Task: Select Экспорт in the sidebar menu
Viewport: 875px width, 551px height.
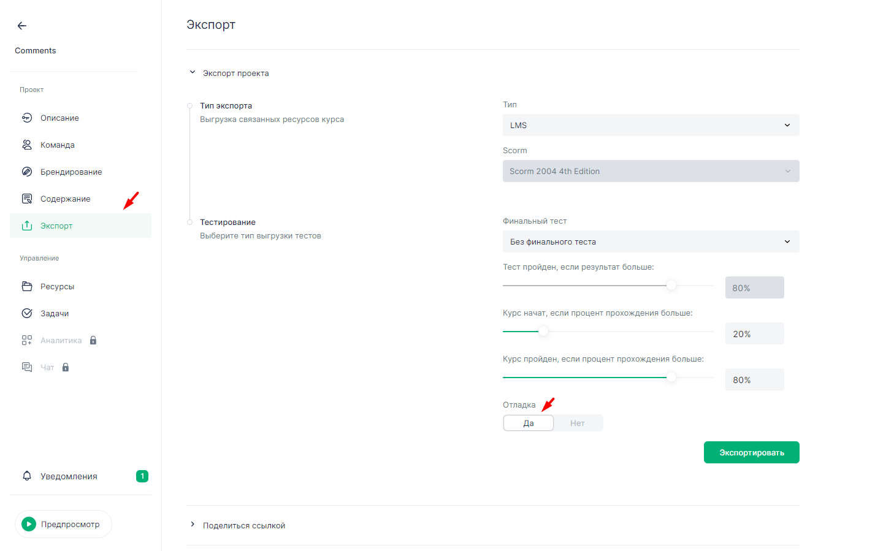Action: [x=56, y=226]
